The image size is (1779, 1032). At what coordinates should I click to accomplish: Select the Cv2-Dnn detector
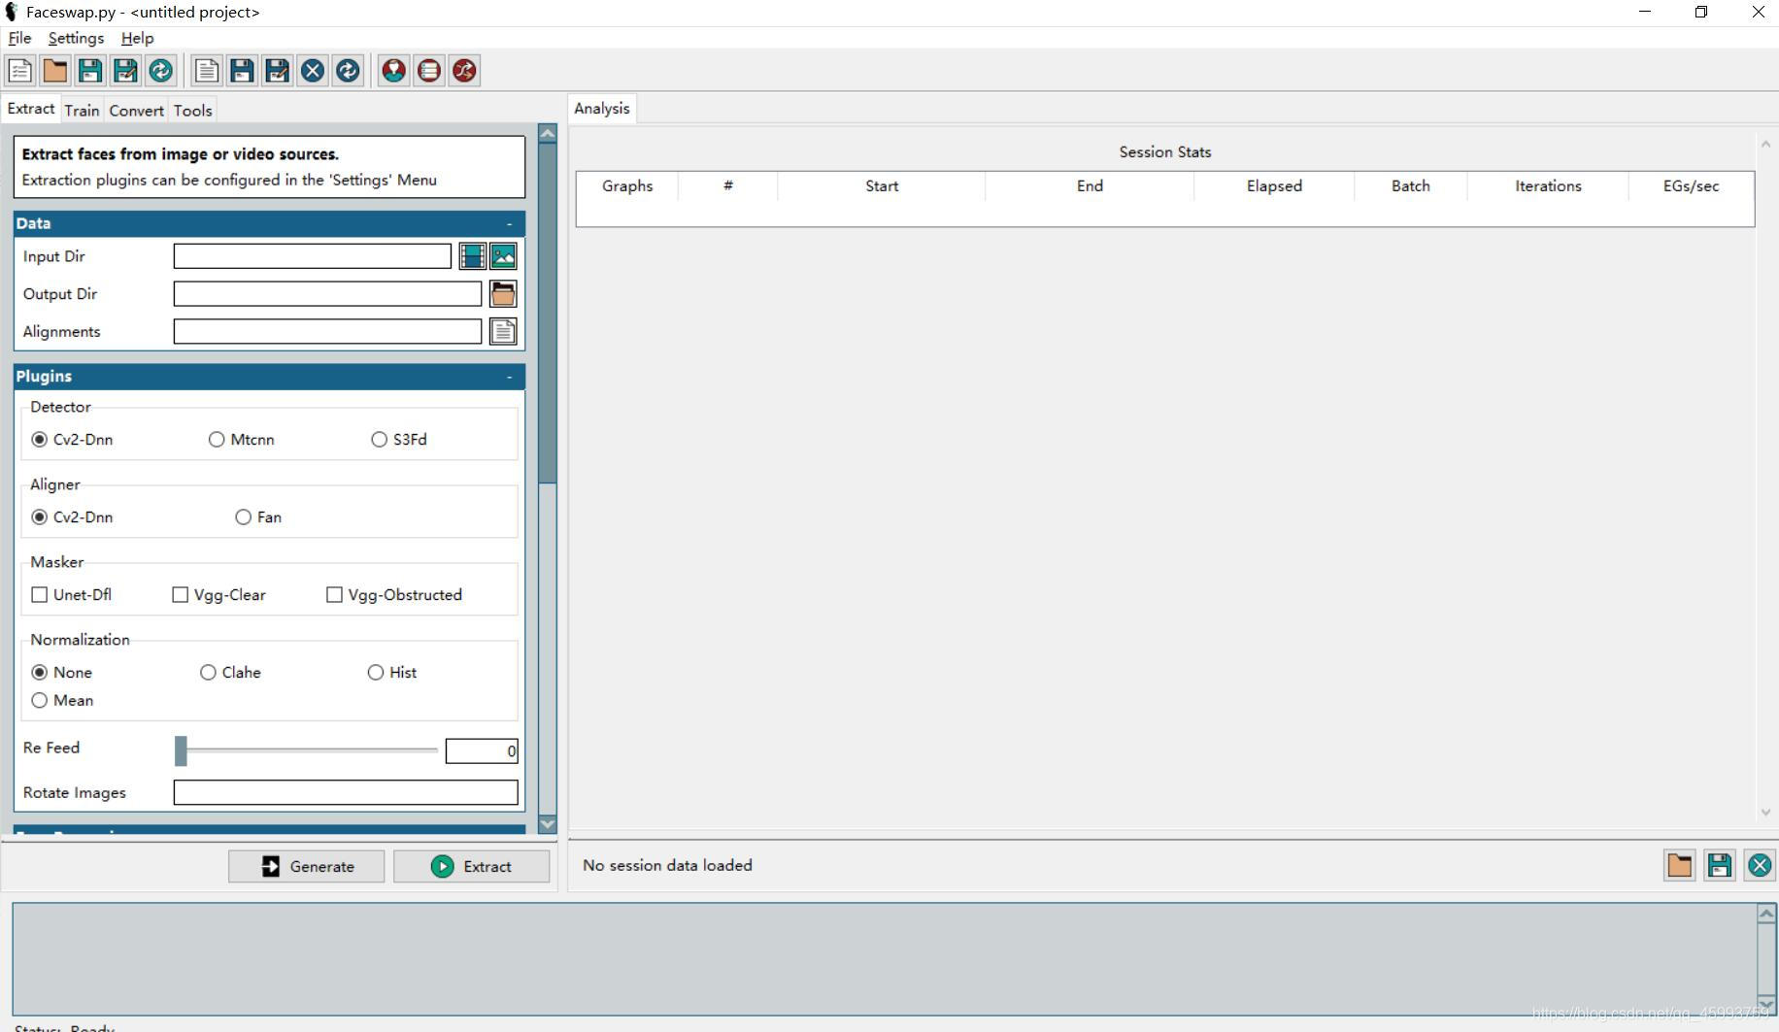pyautogui.click(x=73, y=440)
